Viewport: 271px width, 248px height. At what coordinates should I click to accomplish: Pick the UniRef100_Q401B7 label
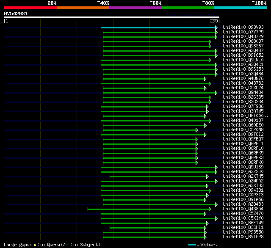pyautogui.click(x=243, y=121)
